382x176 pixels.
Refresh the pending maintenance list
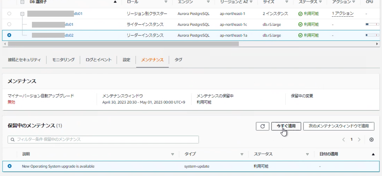click(262, 126)
